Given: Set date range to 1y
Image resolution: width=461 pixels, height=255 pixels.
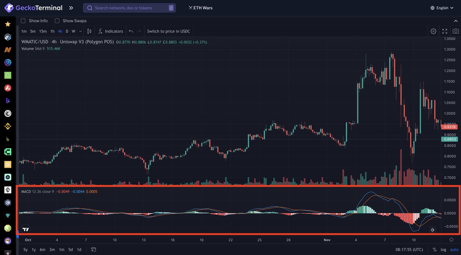Looking at the screenshot, I should click(x=34, y=250).
